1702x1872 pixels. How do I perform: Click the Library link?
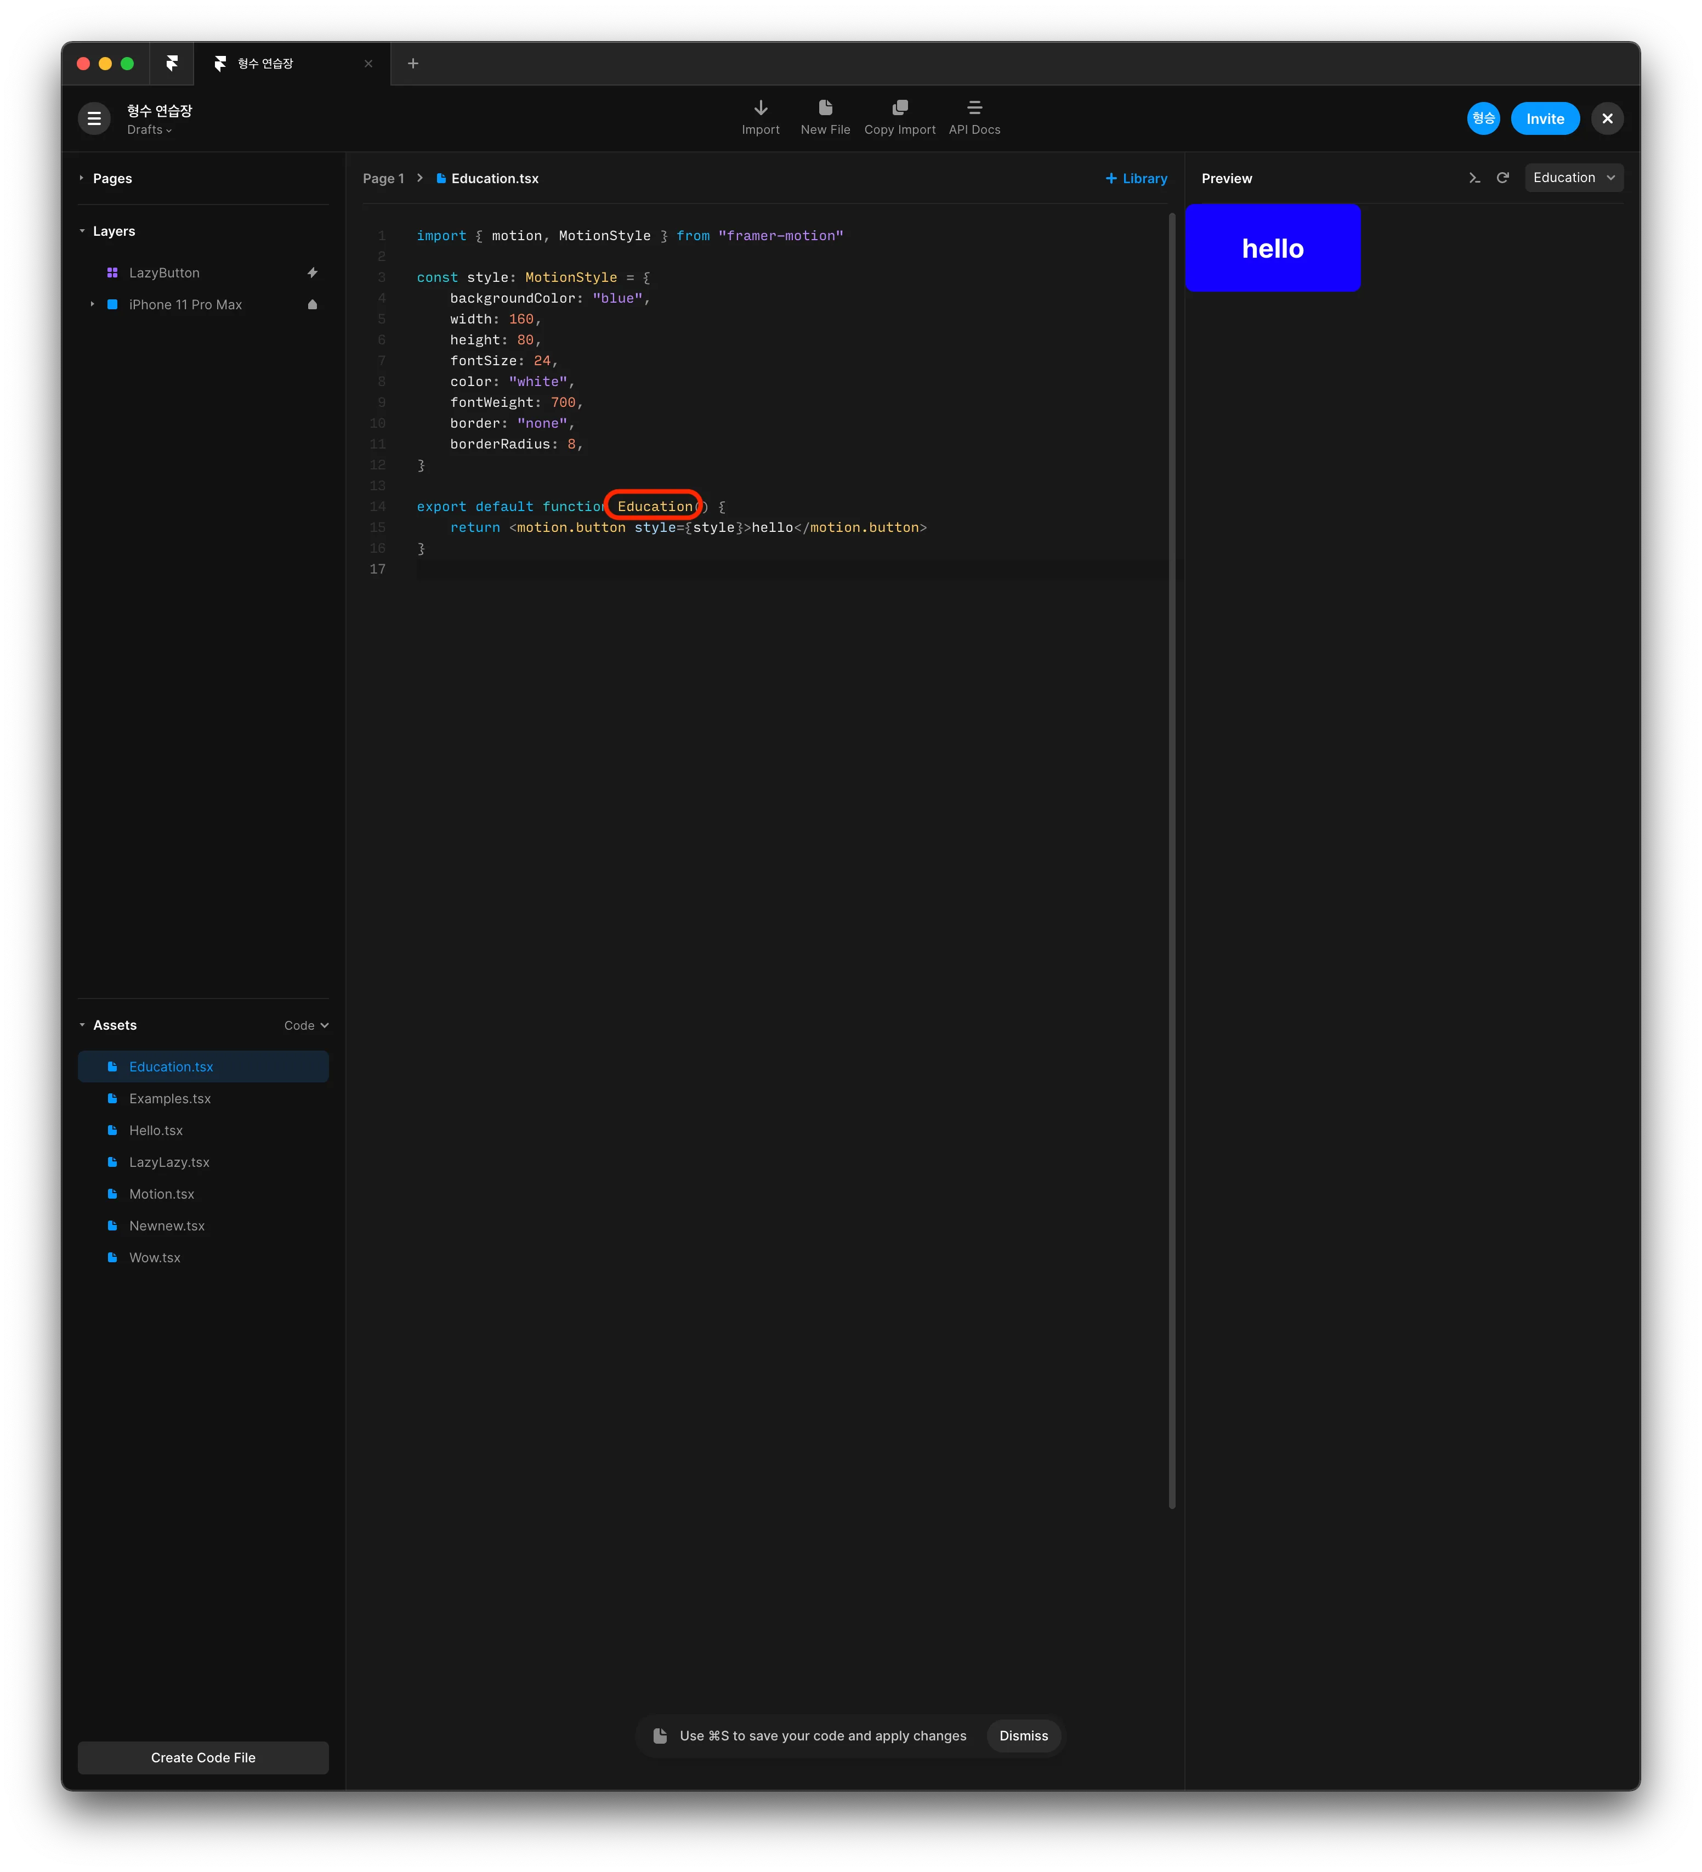pos(1136,178)
